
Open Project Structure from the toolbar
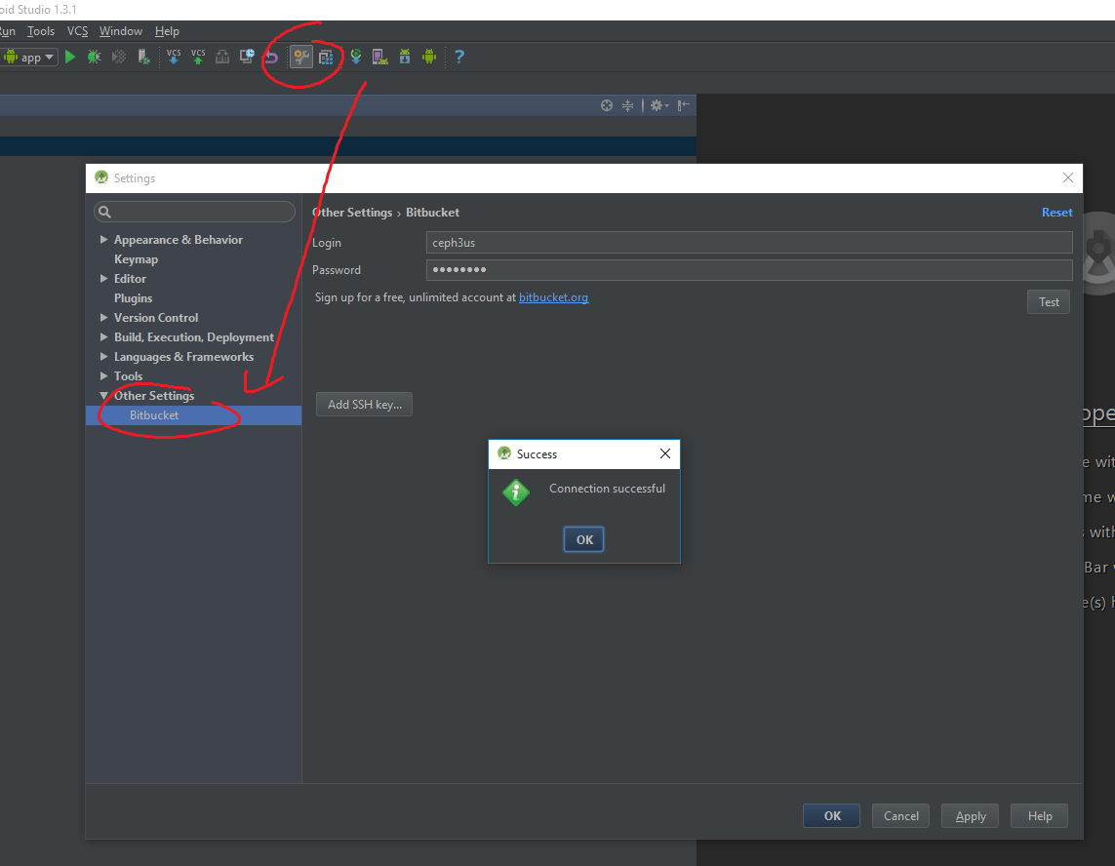coord(326,56)
